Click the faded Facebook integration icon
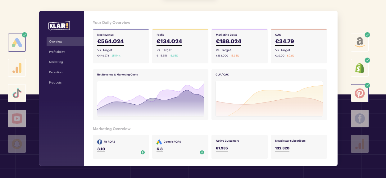Screen dimensions: 386x178 pos(360,118)
